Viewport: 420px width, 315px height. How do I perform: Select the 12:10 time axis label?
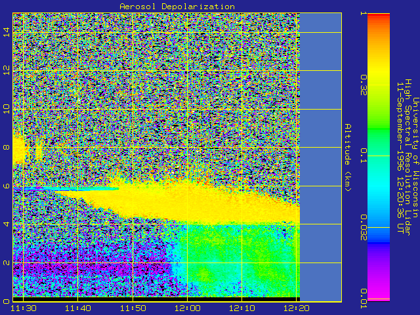coord(242,308)
